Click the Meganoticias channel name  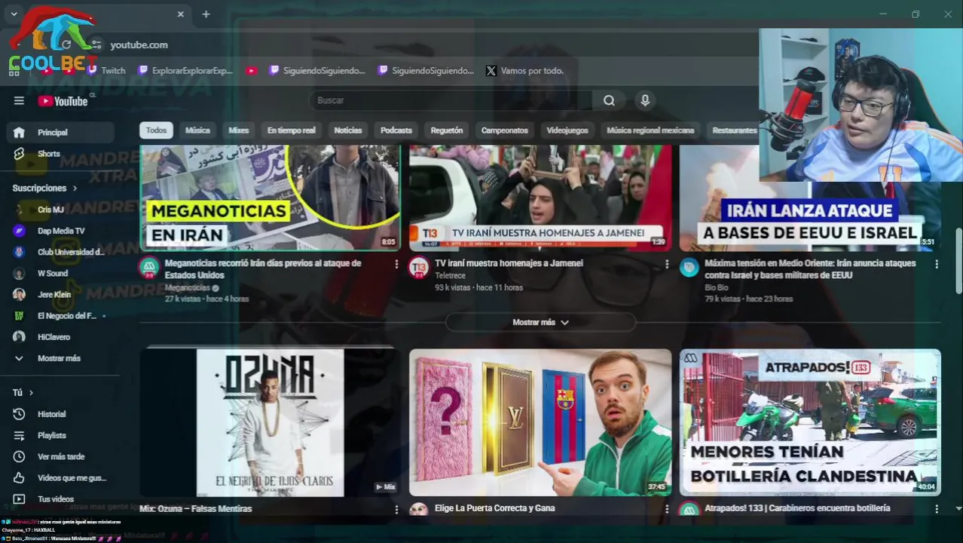click(188, 288)
